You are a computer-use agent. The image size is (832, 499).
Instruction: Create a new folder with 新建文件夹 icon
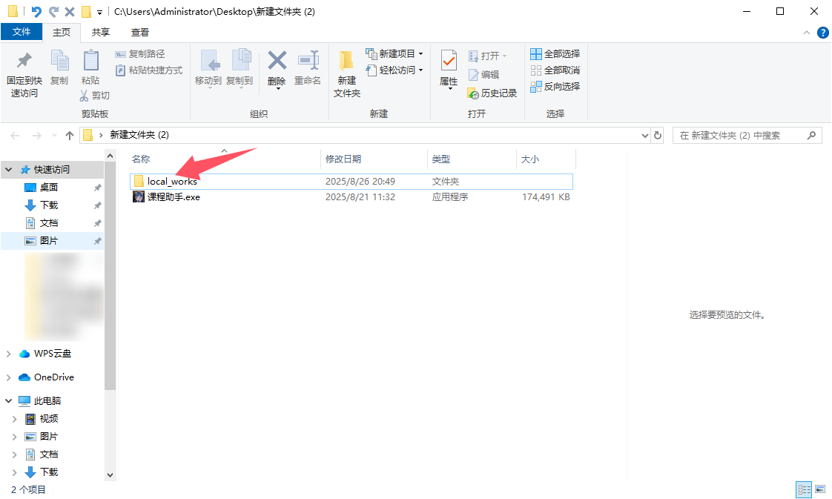(x=347, y=73)
